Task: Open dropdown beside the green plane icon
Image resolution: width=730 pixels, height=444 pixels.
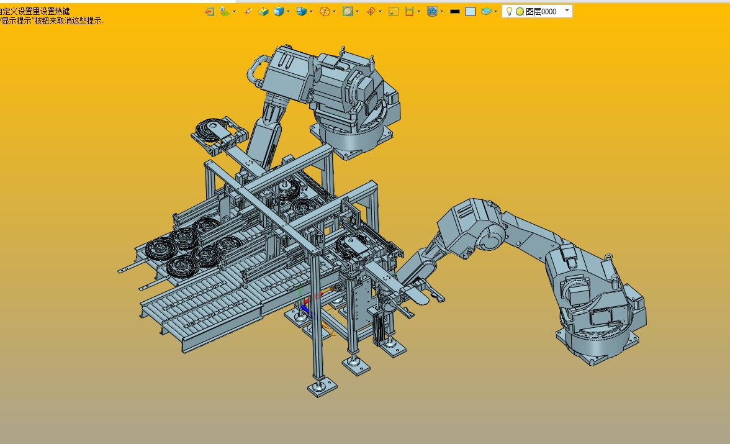Action: (234, 12)
